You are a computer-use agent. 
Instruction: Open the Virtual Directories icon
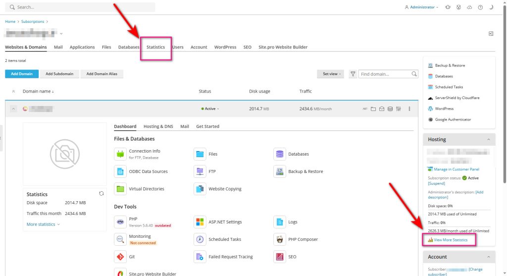[120, 189]
